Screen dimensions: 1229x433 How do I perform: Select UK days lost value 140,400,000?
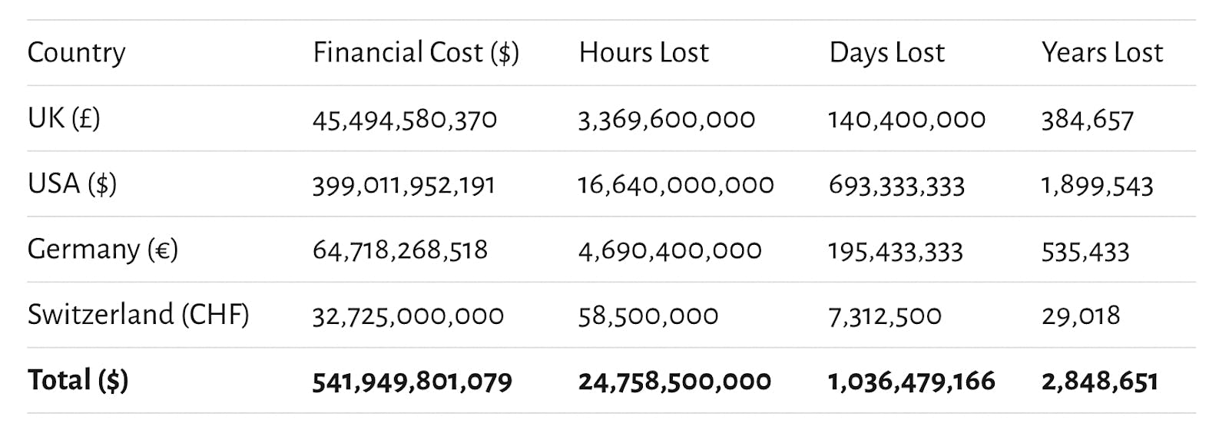(x=906, y=120)
